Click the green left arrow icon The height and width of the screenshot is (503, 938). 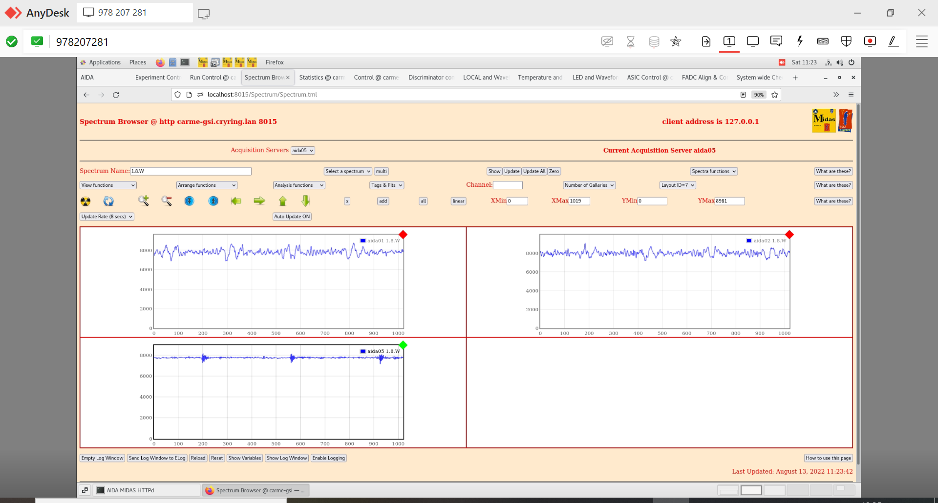(x=236, y=201)
